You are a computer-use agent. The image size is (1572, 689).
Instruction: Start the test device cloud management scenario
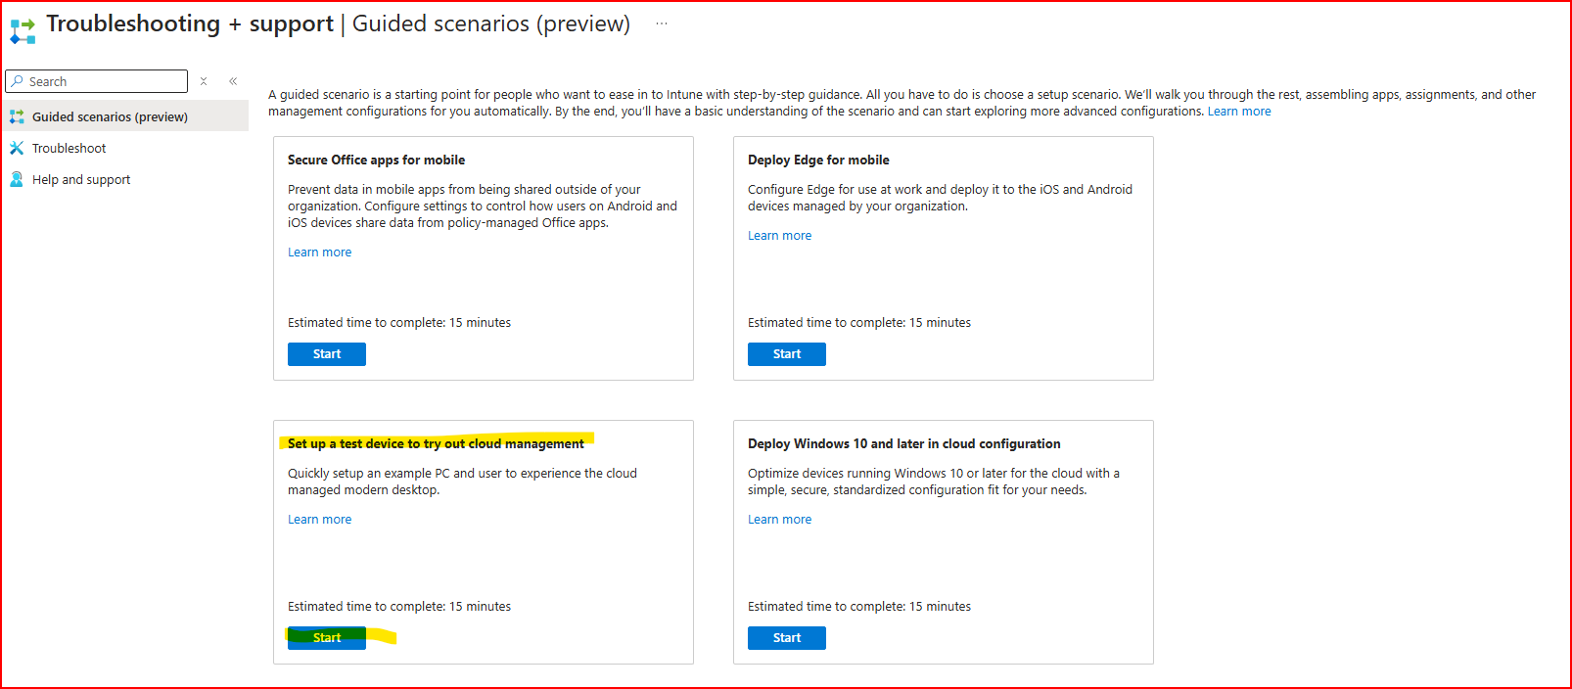coord(327,638)
